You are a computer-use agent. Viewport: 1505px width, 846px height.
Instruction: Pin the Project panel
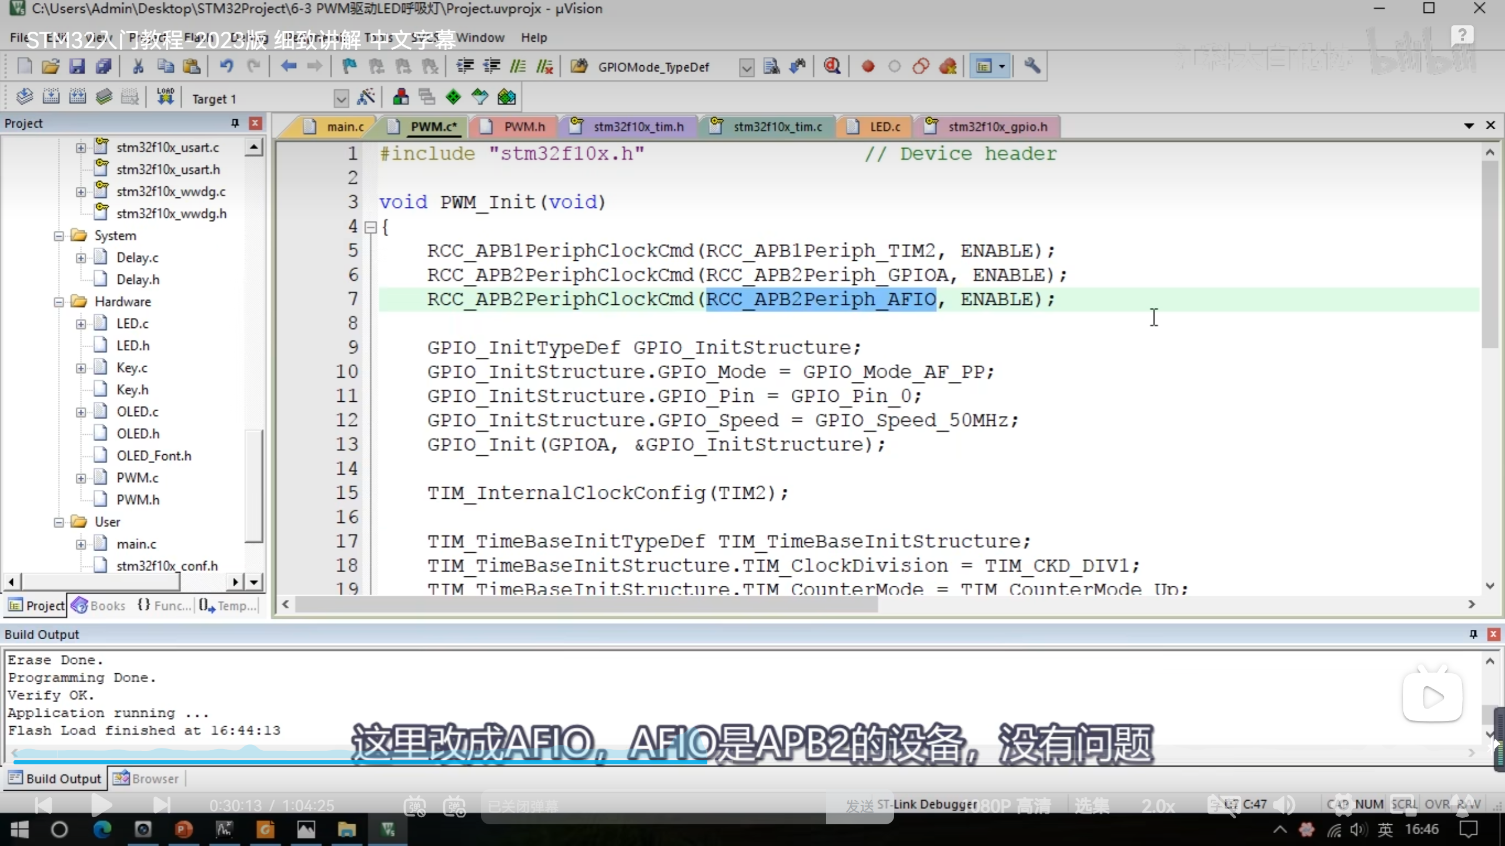point(235,123)
